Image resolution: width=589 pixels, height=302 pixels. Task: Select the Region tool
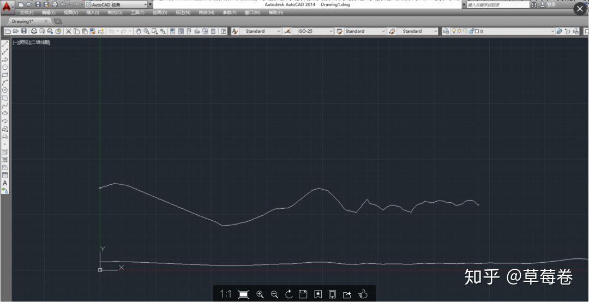tap(5, 167)
